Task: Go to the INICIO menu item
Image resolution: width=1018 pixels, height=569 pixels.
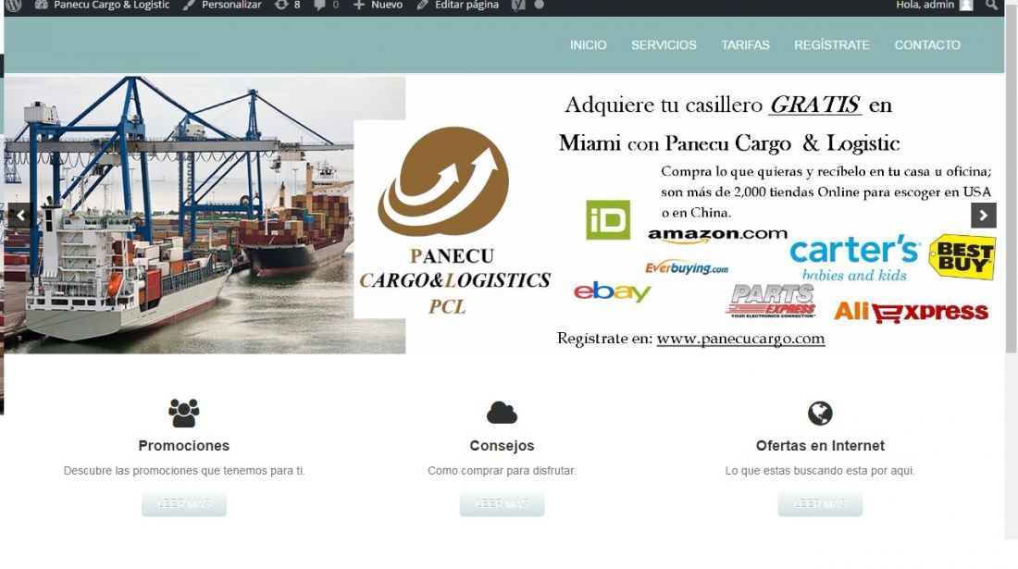Action: click(x=589, y=44)
